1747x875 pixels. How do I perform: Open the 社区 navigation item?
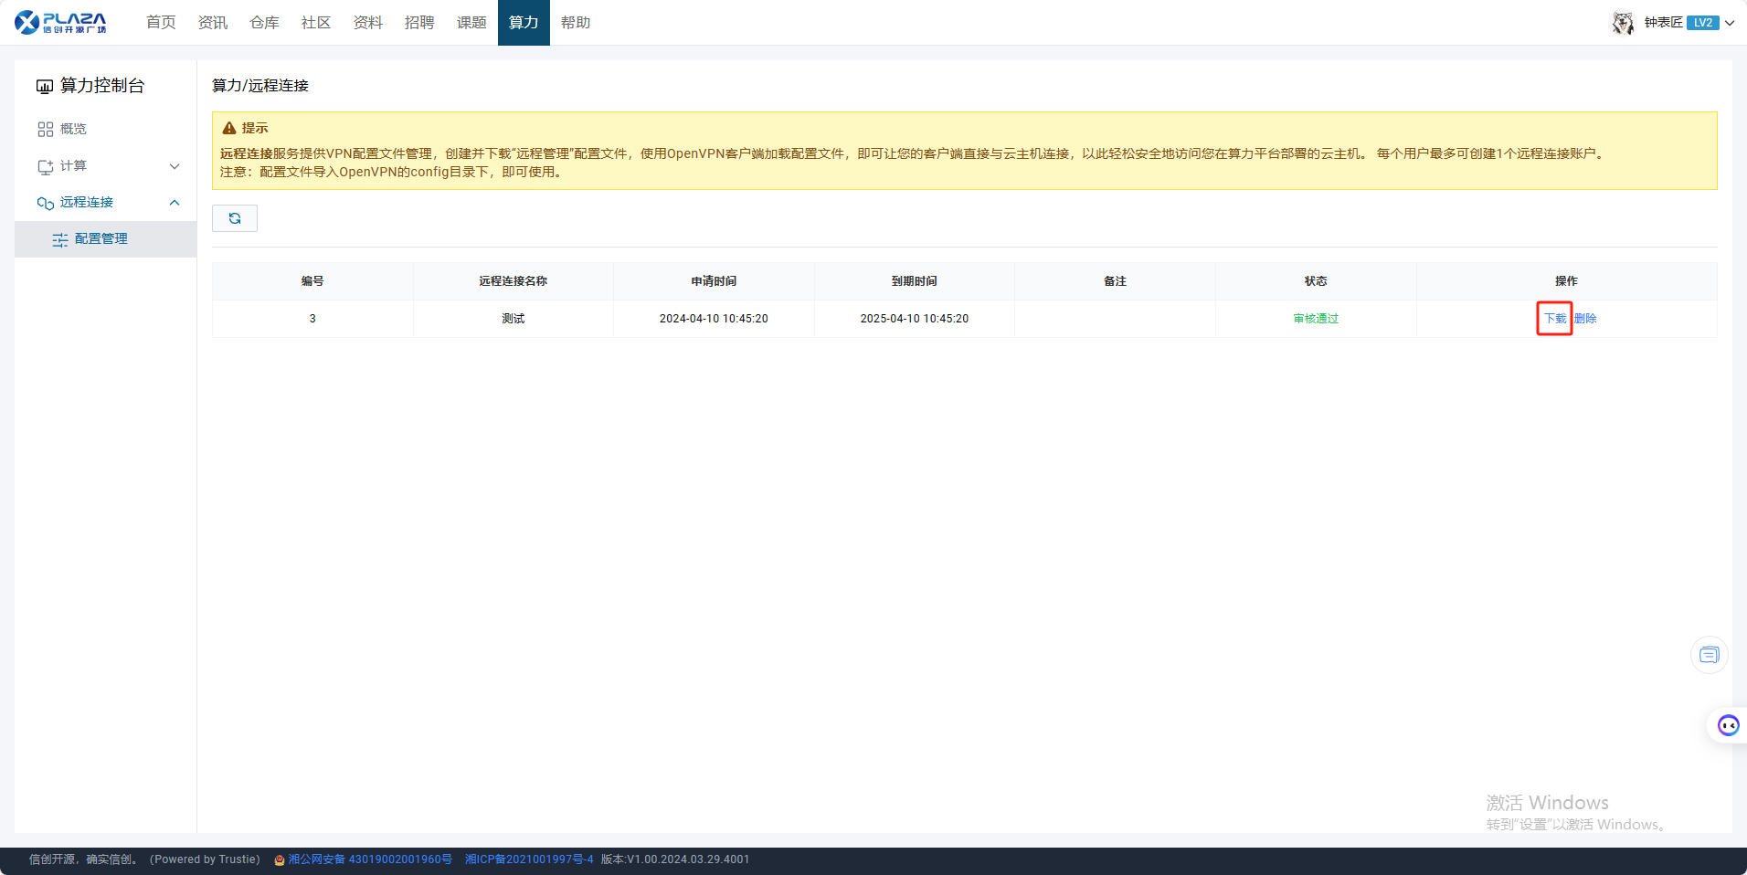click(316, 23)
